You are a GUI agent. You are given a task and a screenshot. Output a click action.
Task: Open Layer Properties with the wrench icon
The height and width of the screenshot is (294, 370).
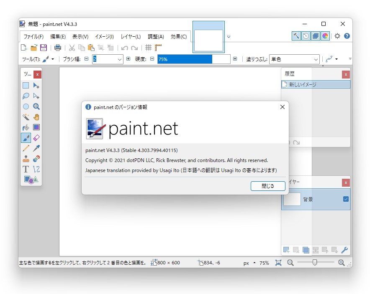[344, 250]
